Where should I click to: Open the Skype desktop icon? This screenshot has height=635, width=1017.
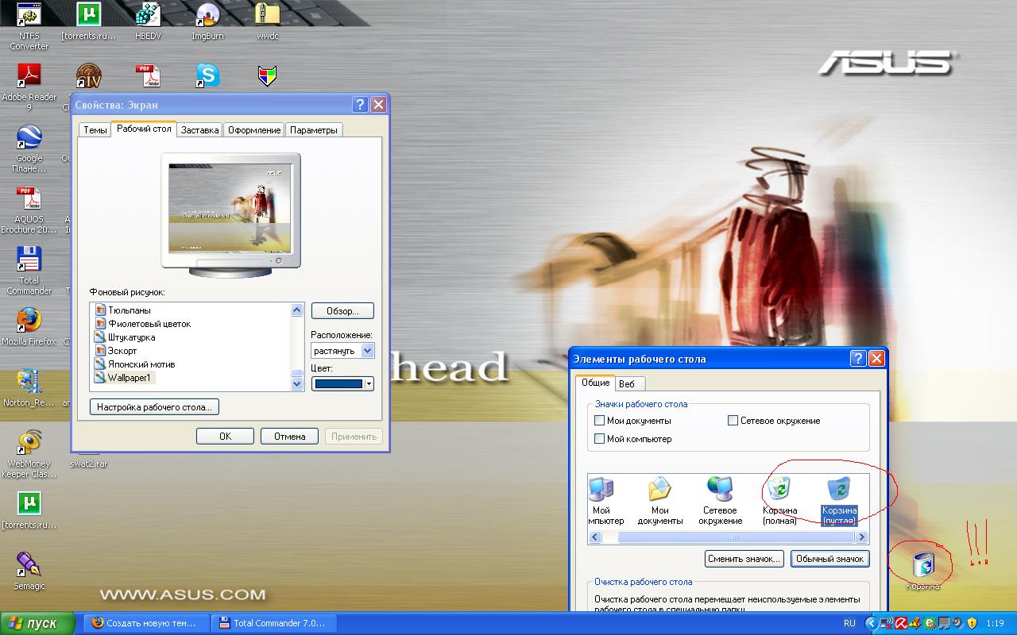pyautogui.click(x=207, y=76)
